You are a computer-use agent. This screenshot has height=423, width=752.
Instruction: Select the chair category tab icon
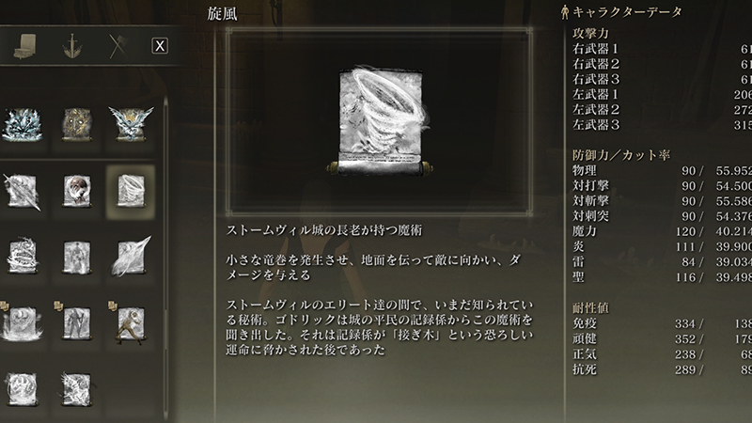[24, 46]
